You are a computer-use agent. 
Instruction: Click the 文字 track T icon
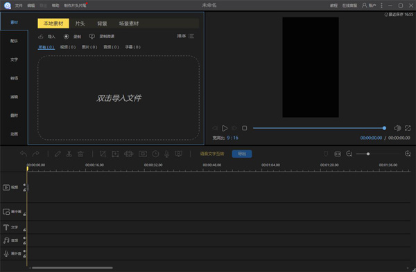point(6,227)
